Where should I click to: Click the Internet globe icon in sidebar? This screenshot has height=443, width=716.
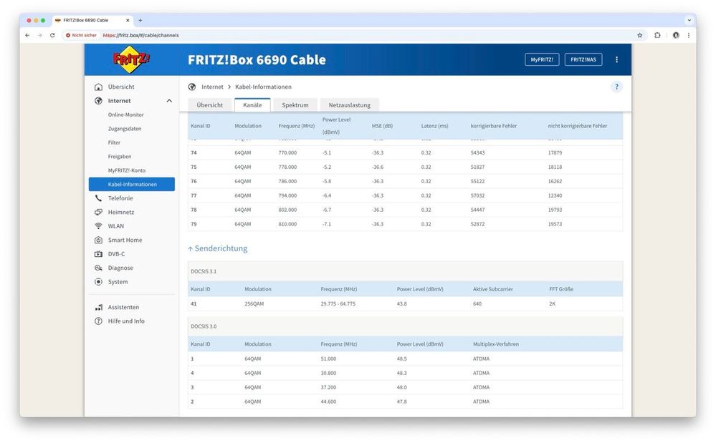tap(98, 101)
